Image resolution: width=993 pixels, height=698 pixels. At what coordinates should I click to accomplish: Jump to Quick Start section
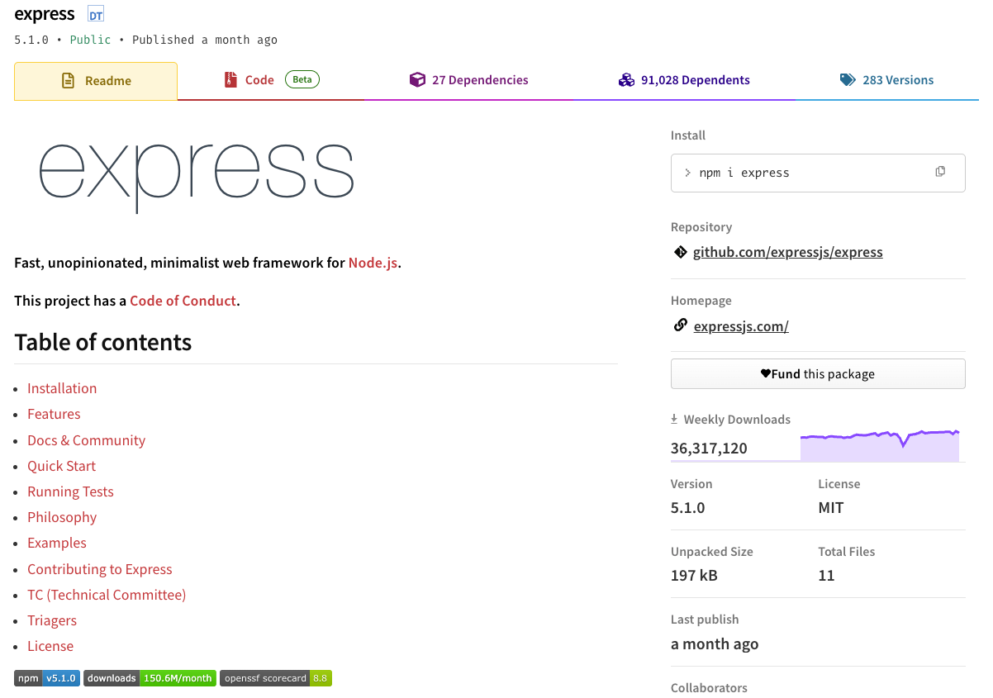tap(61, 466)
